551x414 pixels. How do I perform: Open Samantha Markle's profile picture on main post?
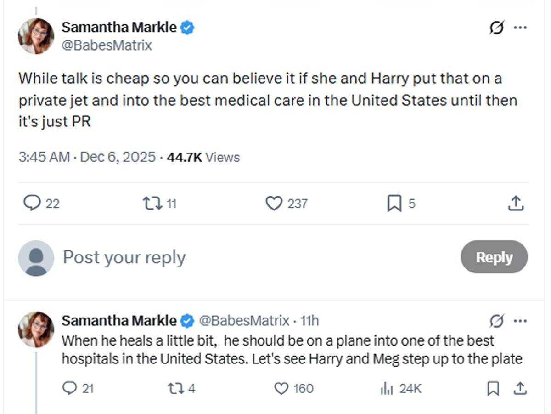tap(36, 36)
